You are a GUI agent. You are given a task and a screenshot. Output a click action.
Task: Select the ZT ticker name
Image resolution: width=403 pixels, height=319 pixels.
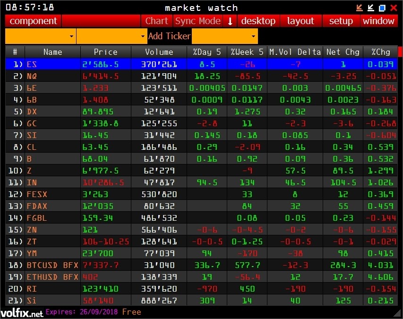click(32, 241)
